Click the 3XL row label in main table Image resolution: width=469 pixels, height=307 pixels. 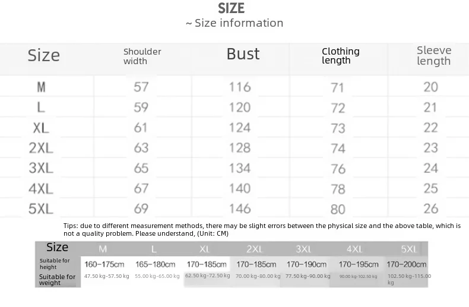click(41, 168)
